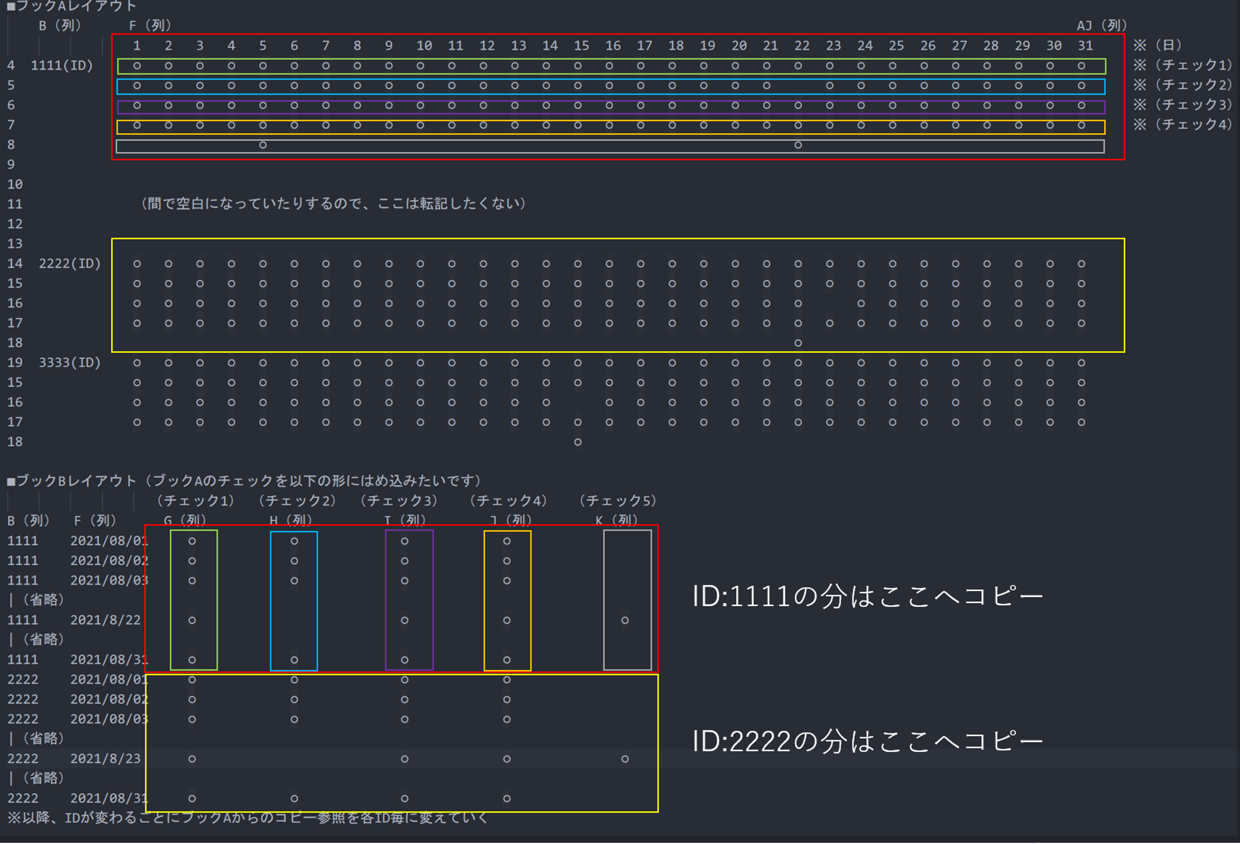Click the 2222(ID) label in row 14
Screen dimensions: 1240x844
[x=70, y=264]
